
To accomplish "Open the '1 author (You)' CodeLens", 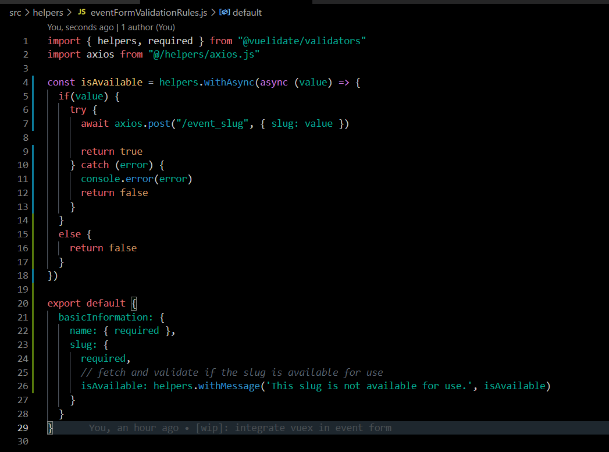I will tap(148, 27).
